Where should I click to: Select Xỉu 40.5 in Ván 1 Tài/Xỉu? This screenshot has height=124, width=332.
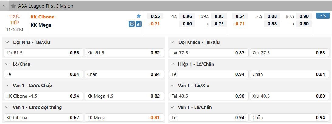(x=289, y=96)
